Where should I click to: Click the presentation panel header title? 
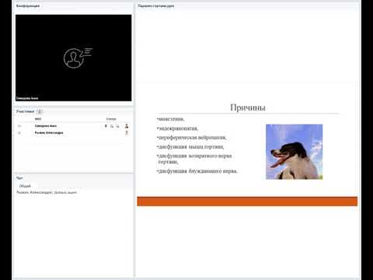pos(156,5)
